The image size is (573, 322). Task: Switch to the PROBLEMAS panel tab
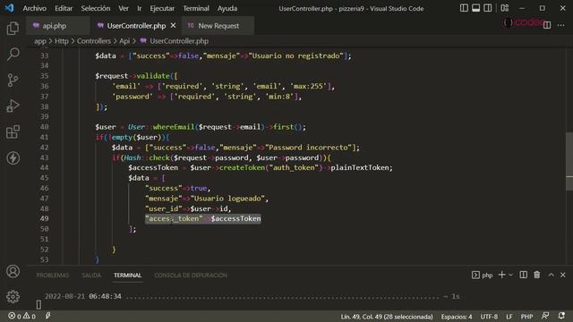click(53, 275)
